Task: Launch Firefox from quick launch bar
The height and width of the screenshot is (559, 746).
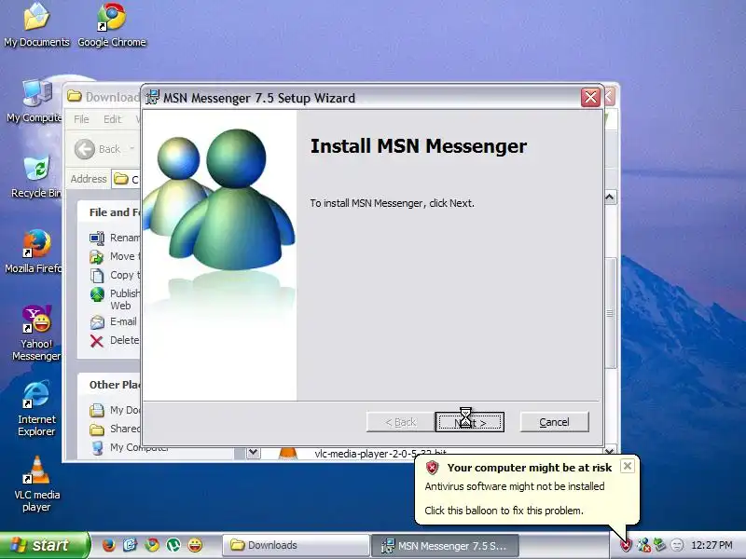Action: [109, 545]
